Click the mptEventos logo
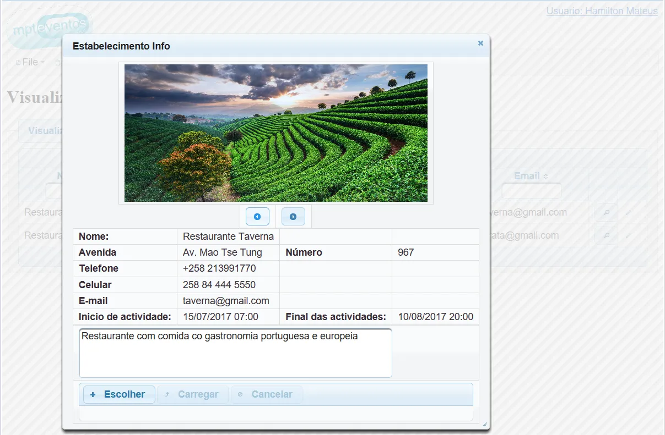The image size is (665, 435). coord(50,29)
